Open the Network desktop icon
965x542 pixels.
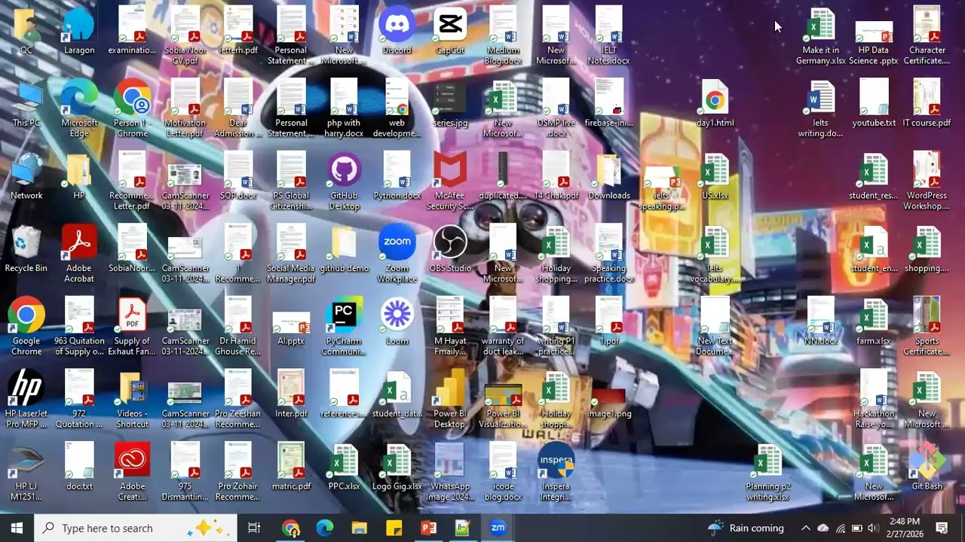click(x=26, y=177)
